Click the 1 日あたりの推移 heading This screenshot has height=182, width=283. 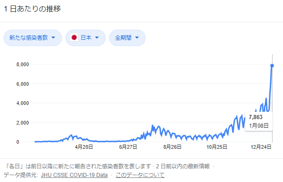(32, 9)
